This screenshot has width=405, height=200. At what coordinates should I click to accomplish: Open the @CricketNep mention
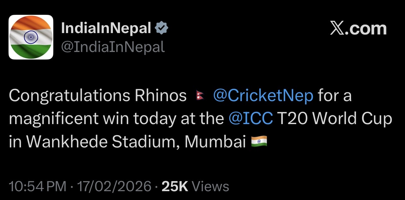[263, 96]
